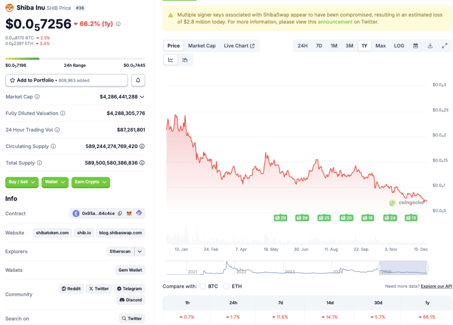453x325 pixels.
Task: Open the calendar date range picker
Action: click(415, 46)
